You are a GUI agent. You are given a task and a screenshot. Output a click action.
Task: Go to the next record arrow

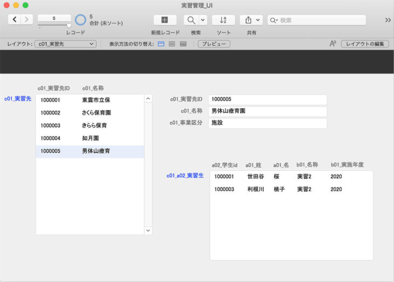[26, 19]
